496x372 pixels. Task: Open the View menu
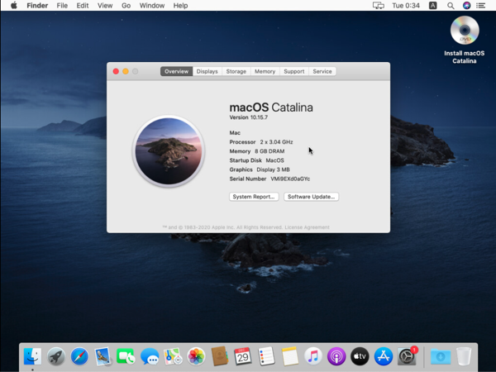coord(105,6)
